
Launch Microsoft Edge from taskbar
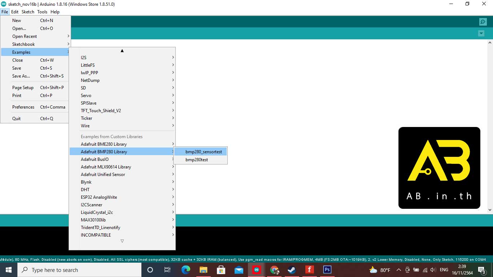[186, 270]
